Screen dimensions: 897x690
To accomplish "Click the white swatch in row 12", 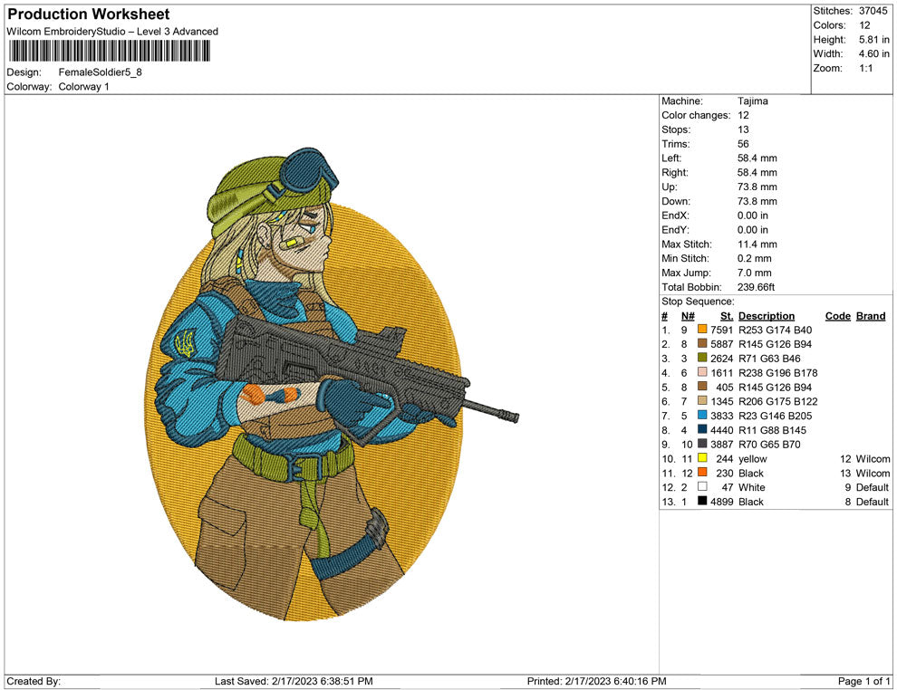I will [x=702, y=486].
